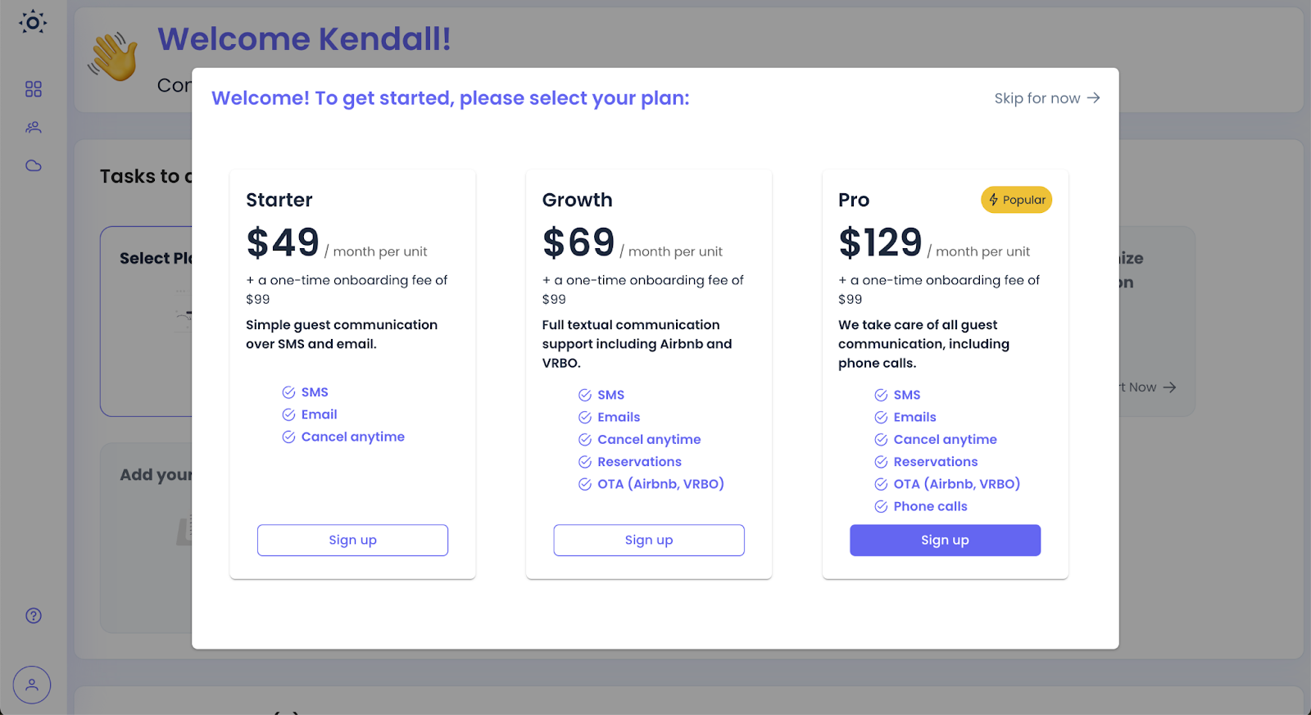This screenshot has height=715, width=1311.
Task: Sign up for the Starter plan
Action: pyautogui.click(x=352, y=541)
